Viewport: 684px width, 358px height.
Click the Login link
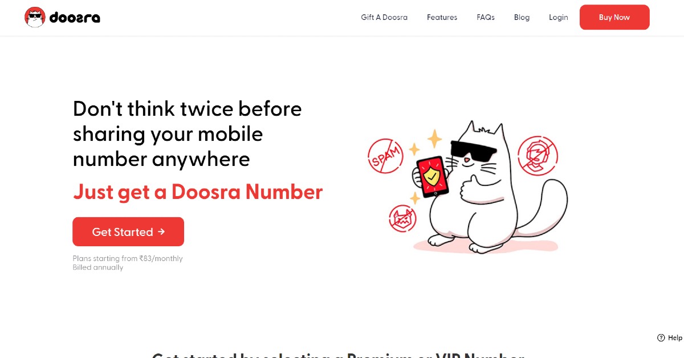coord(559,17)
